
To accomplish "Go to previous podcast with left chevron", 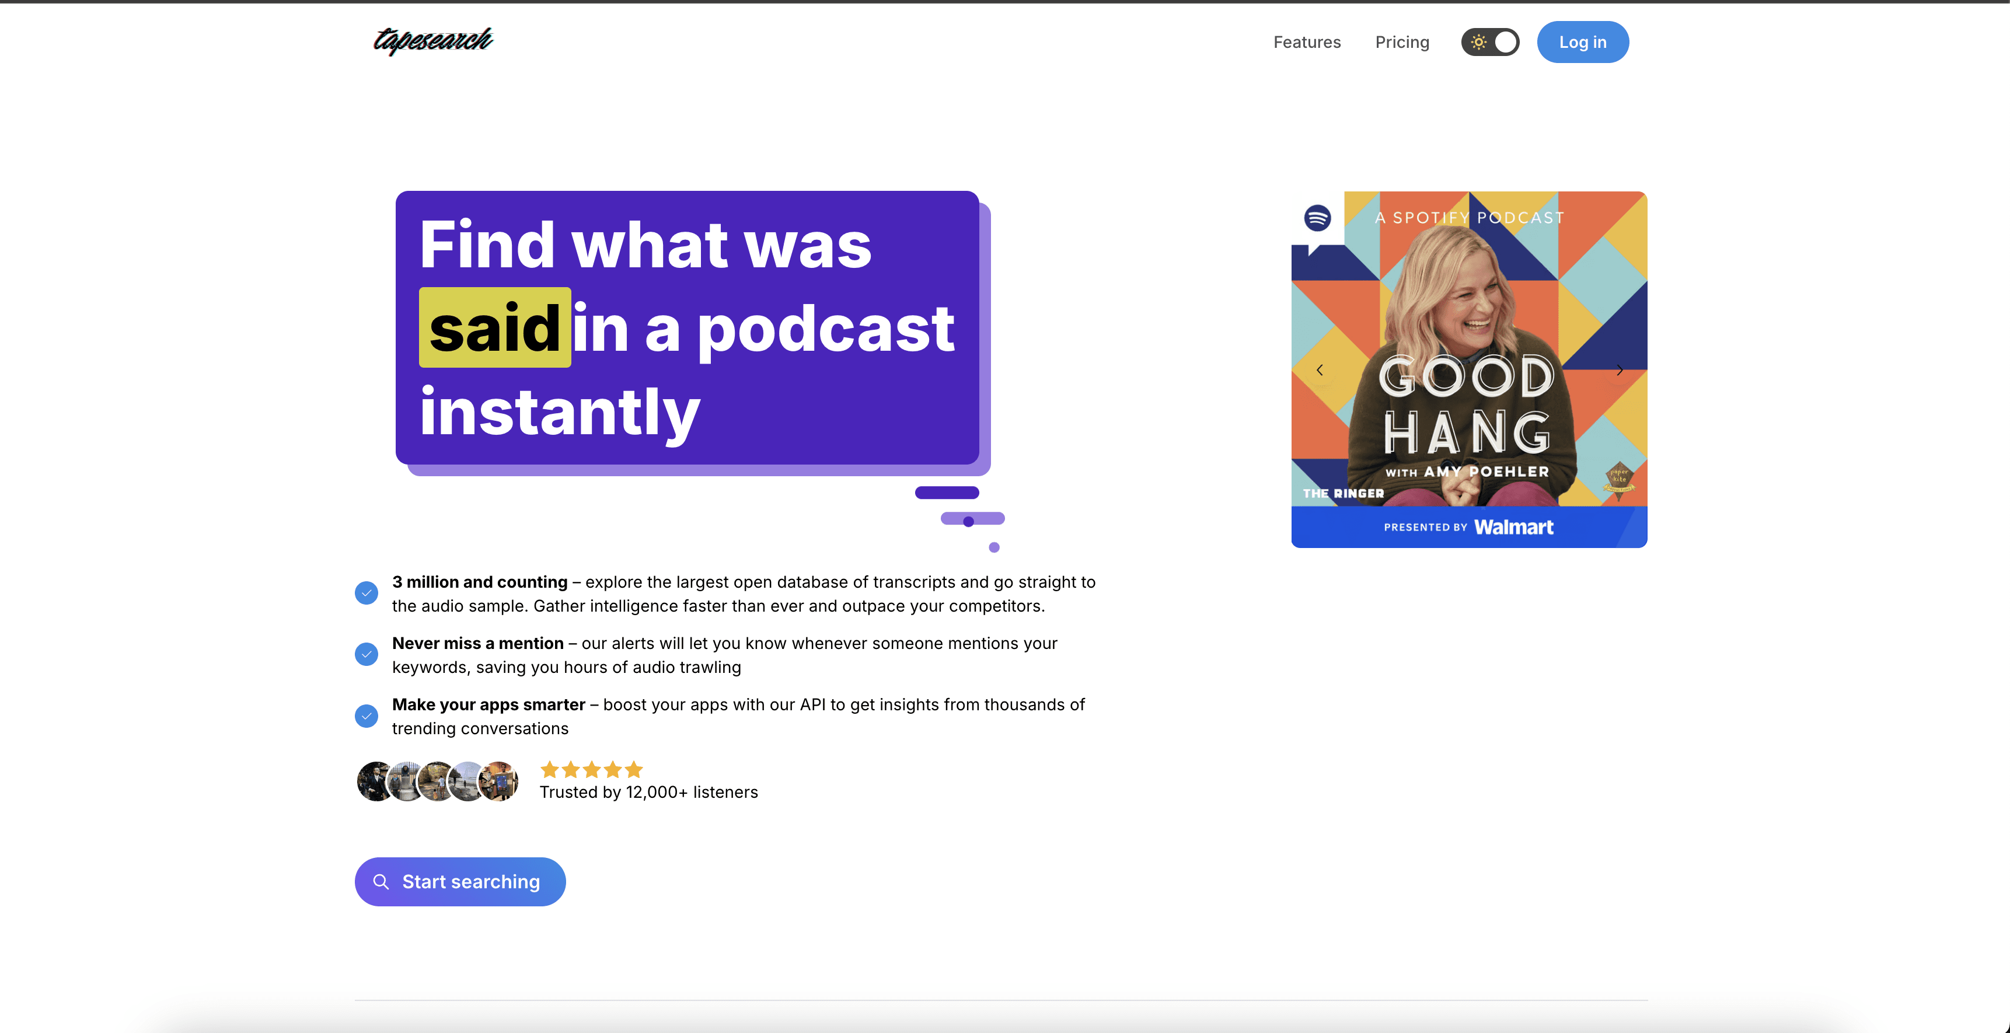I will [1320, 370].
